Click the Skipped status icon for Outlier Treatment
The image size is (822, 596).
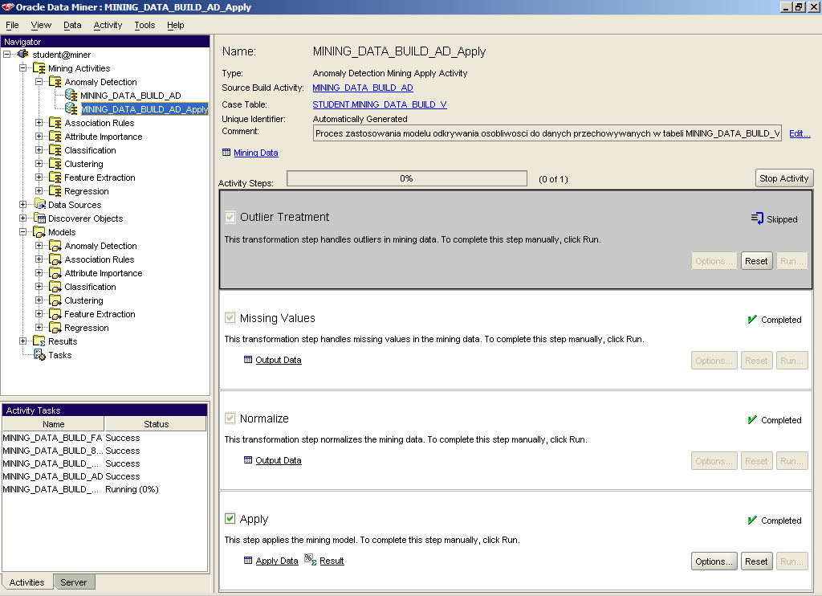pos(757,218)
